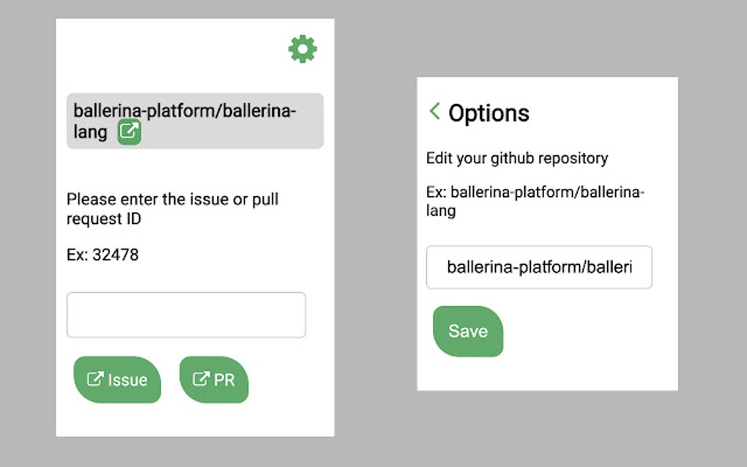
Task: Select the Options heading
Action: (488, 113)
